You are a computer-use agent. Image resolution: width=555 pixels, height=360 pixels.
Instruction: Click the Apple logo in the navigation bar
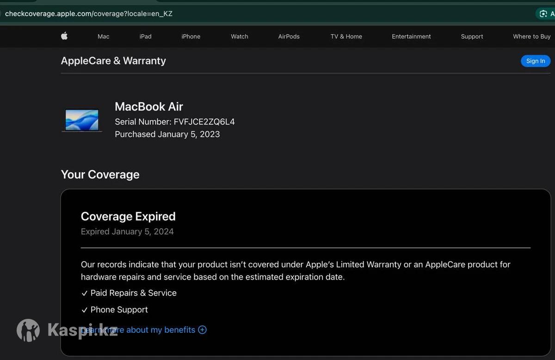tap(64, 36)
